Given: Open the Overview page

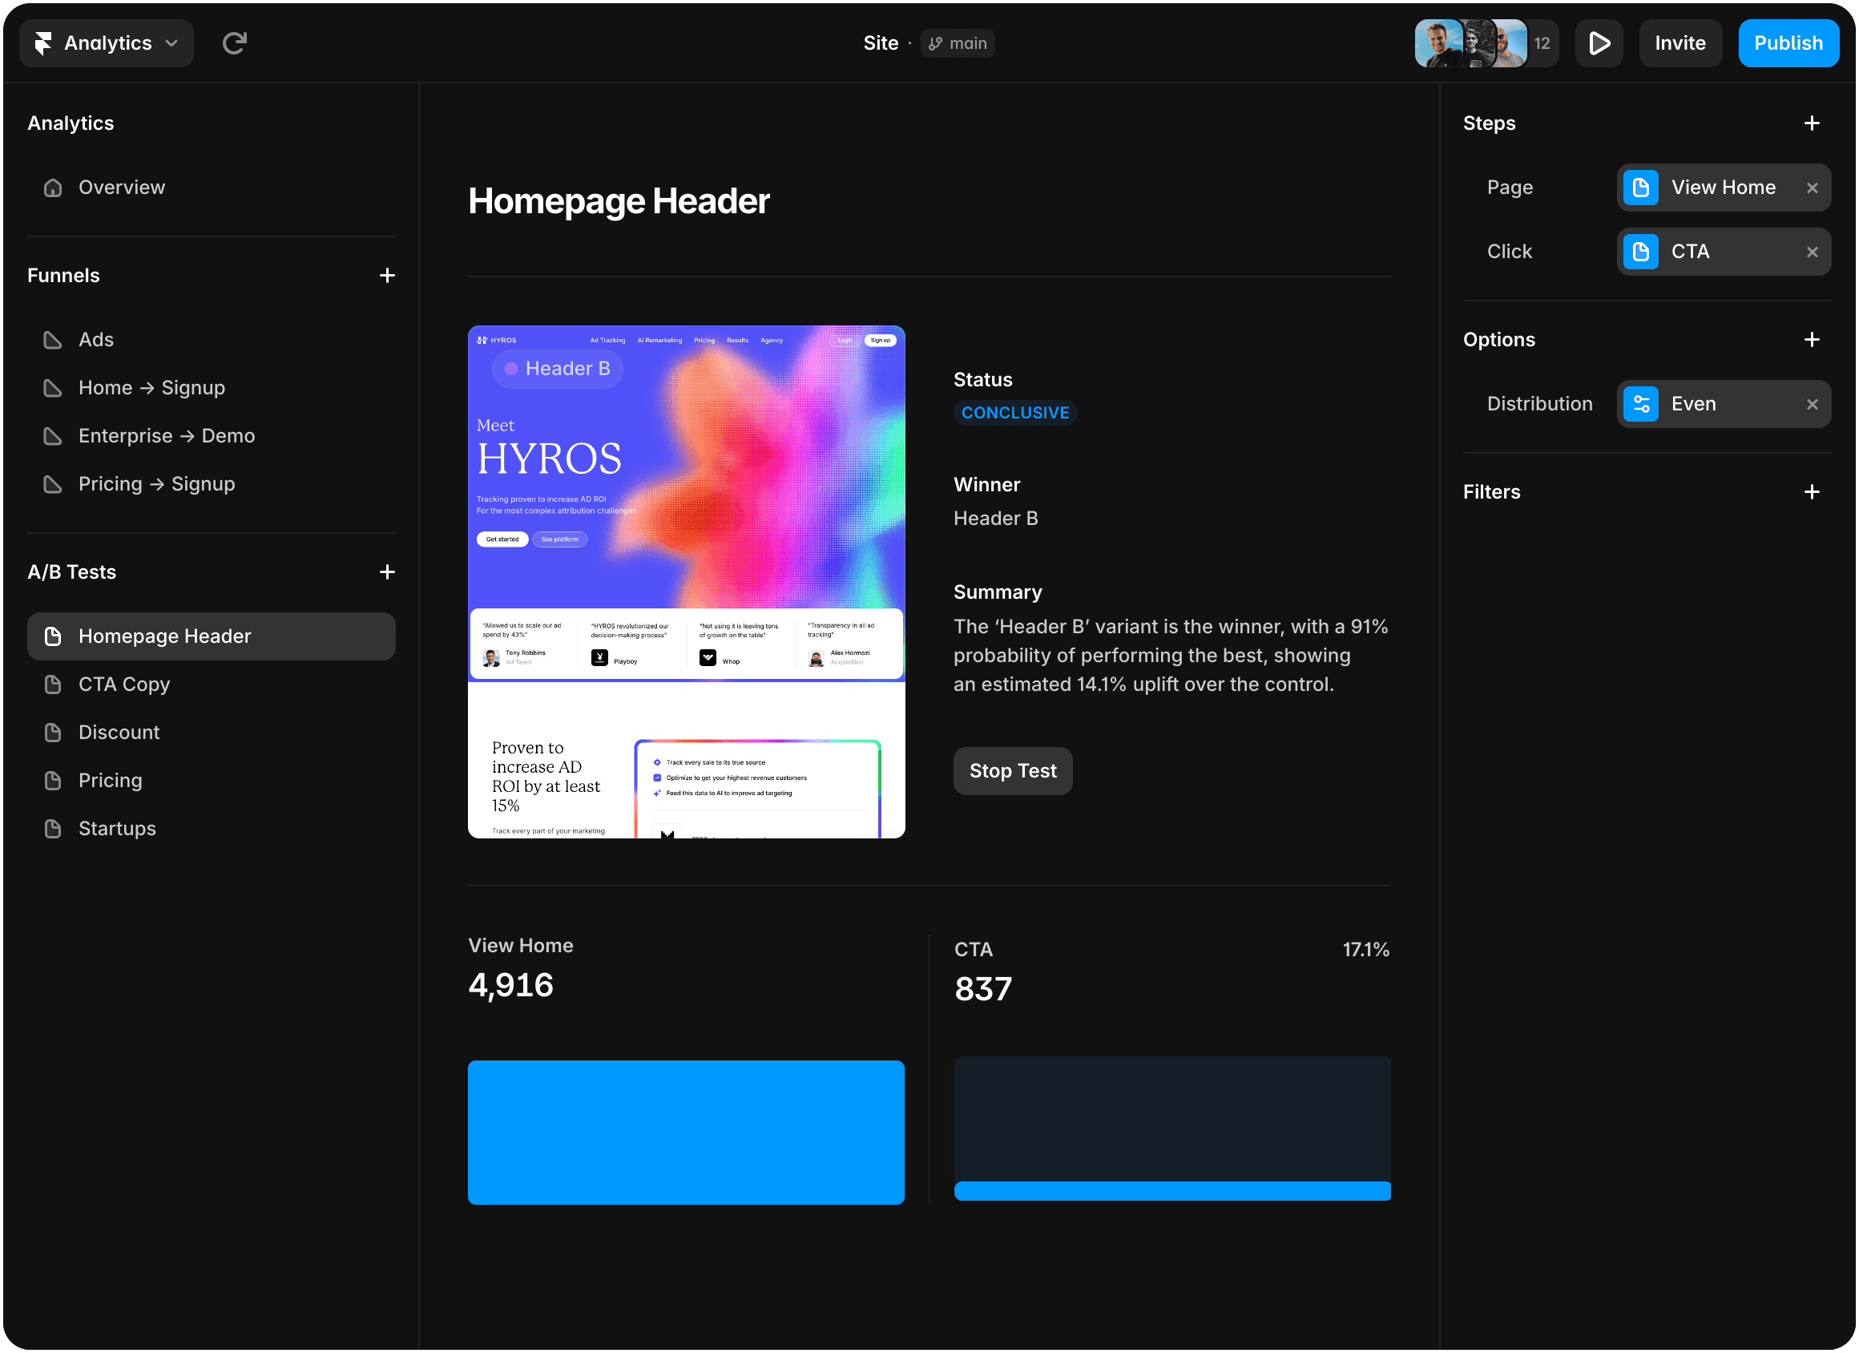Looking at the screenshot, I should [212, 188].
